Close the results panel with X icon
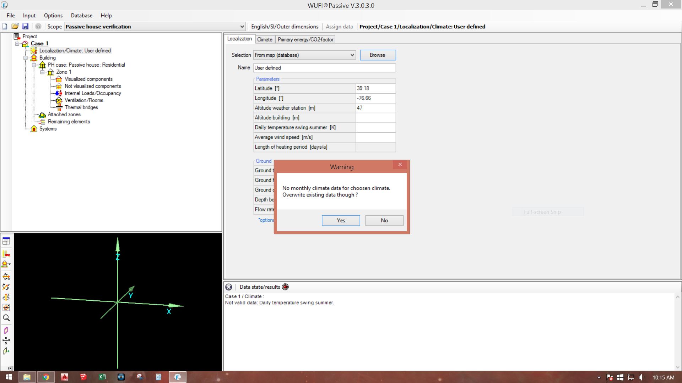 (x=229, y=287)
